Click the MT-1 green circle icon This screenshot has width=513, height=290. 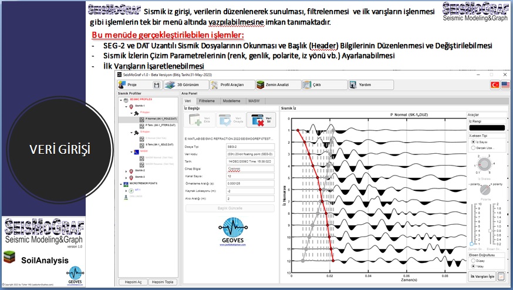131,191
